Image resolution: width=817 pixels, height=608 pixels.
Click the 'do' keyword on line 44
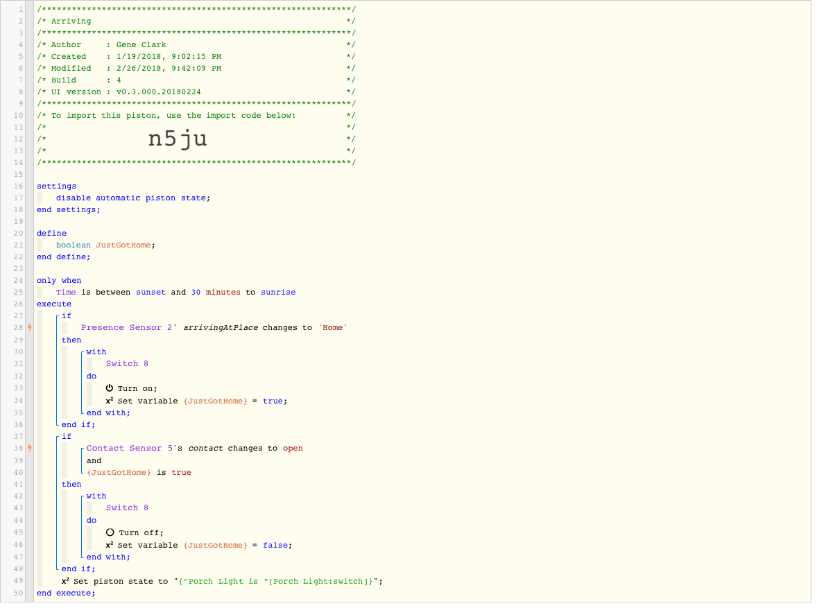(92, 521)
